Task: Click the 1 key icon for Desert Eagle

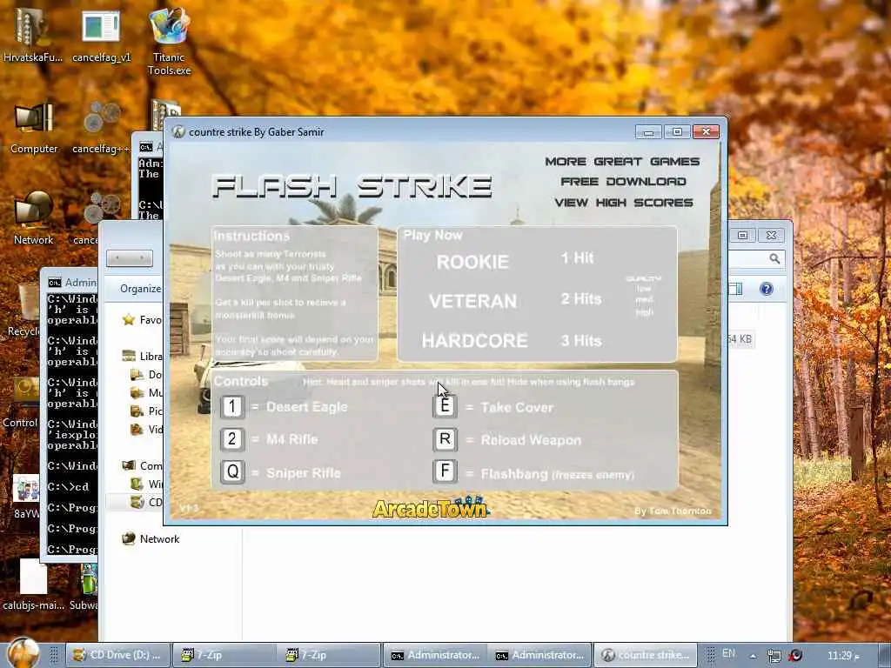Action: 231,407
